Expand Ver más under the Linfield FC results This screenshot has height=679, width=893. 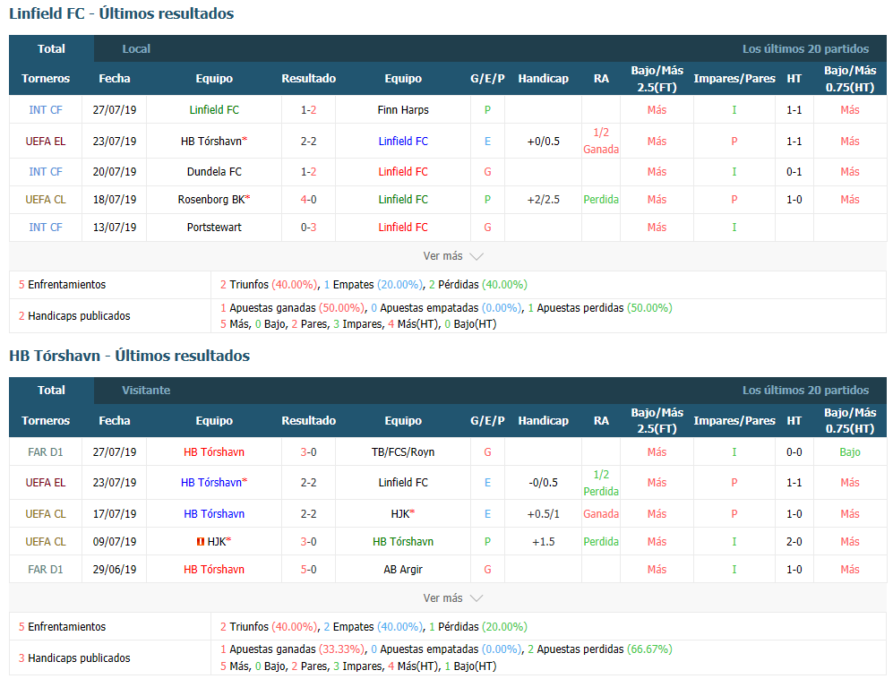point(453,256)
